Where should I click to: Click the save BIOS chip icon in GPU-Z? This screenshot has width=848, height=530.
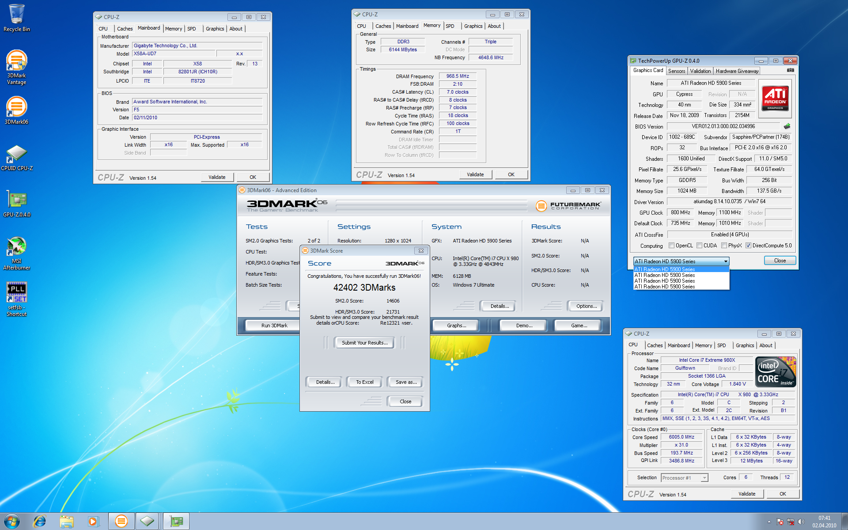787,126
